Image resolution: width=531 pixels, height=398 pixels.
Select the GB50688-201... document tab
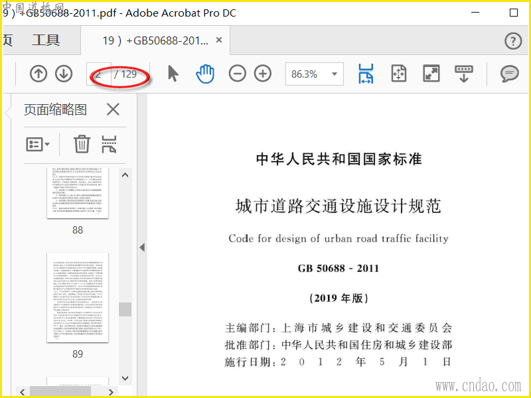coord(155,40)
